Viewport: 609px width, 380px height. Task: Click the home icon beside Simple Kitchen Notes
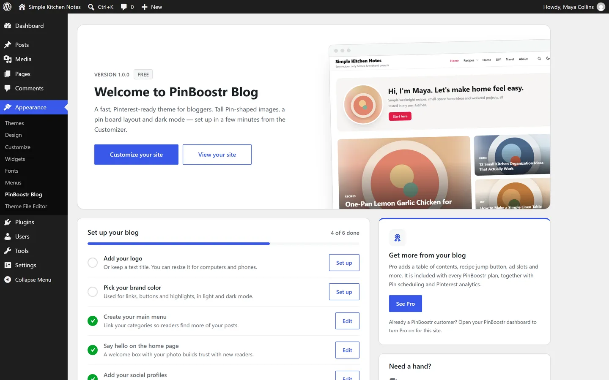point(22,7)
